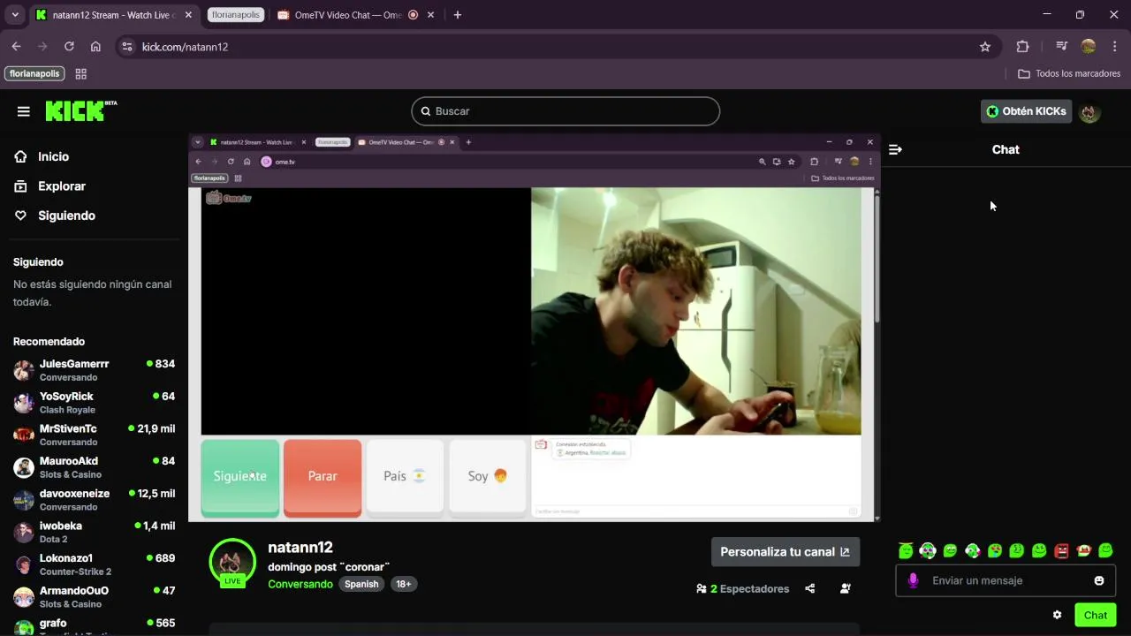Click the browser back arrow
This screenshot has height=636, width=1131.
click(16, 47)
